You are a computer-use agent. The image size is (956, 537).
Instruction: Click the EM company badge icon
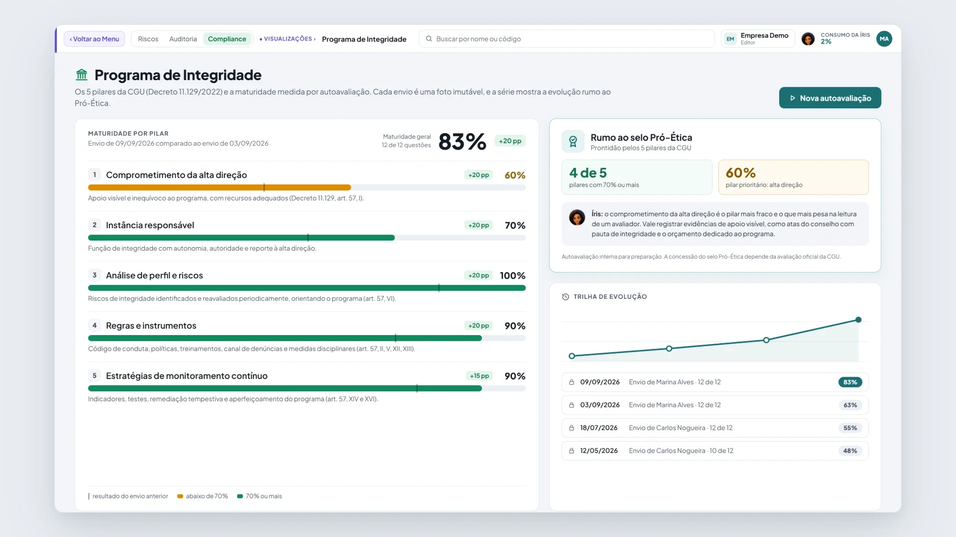pyautogui.click(x=730, y=39)
